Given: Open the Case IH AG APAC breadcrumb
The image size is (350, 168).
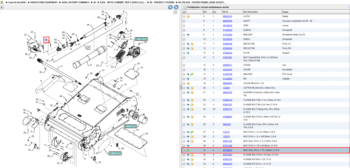Looking at the screenshot, I should point(17,2).
